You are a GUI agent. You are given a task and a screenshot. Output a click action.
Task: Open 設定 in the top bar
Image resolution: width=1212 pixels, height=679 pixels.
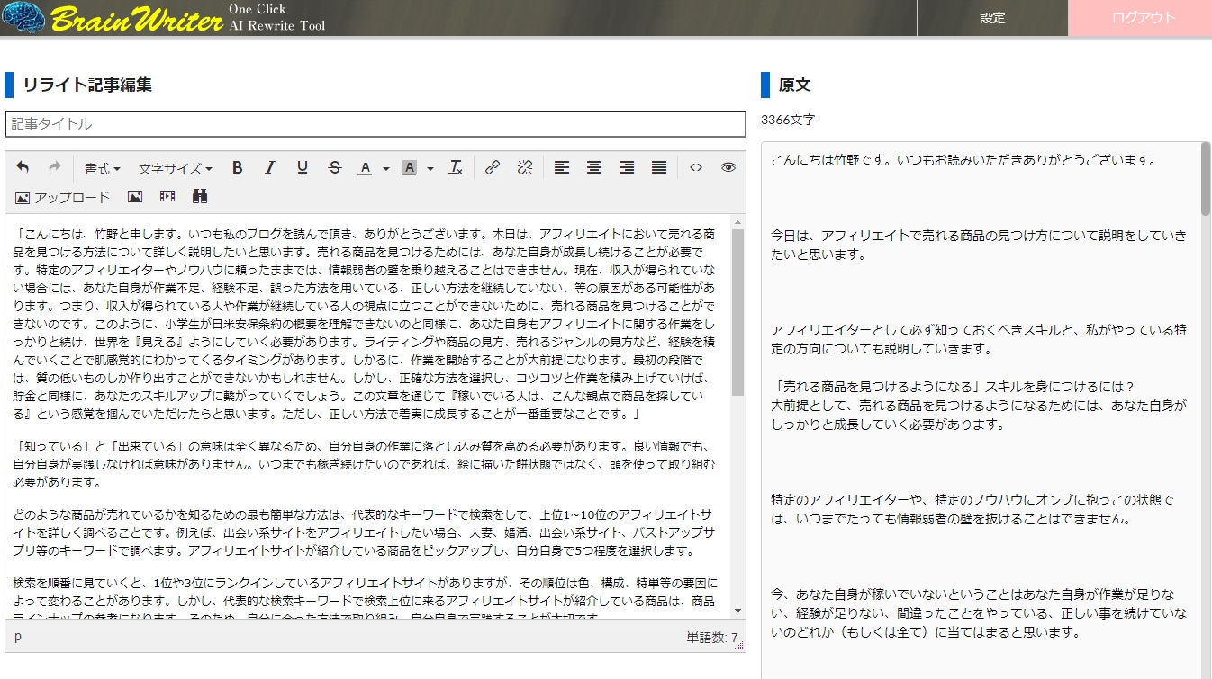tap(992, 18)
